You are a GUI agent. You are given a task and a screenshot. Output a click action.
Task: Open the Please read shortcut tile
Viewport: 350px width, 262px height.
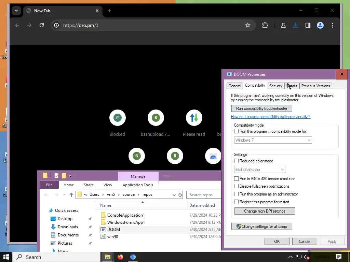[x=194, y=123]
